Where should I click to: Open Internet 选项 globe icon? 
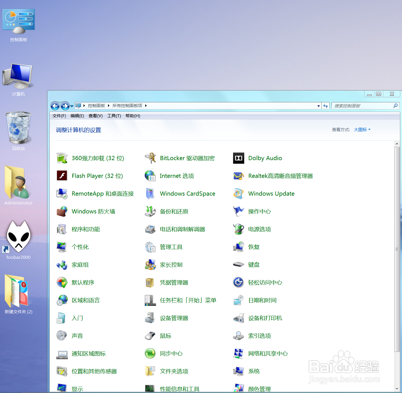150,176
